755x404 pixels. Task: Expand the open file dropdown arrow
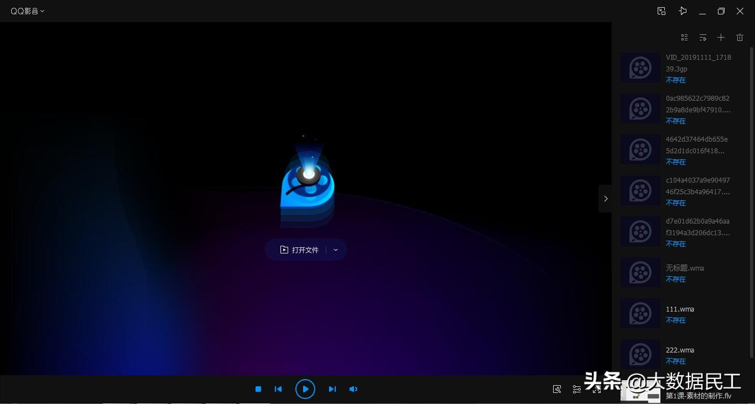coord(335,250)
